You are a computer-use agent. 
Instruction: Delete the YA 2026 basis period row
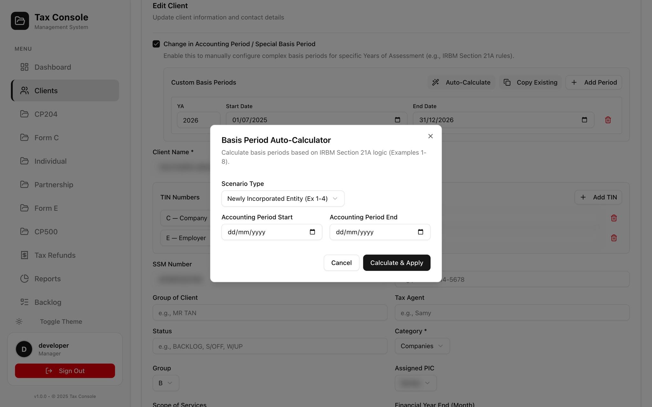click(608, 120)
